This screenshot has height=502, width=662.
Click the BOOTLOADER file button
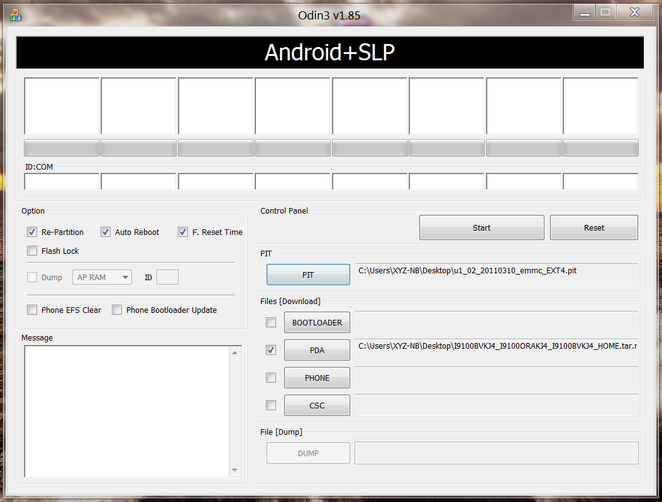point(317,323)
